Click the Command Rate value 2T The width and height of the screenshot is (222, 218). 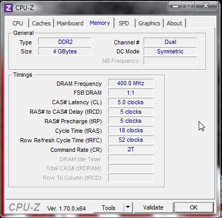131,150
